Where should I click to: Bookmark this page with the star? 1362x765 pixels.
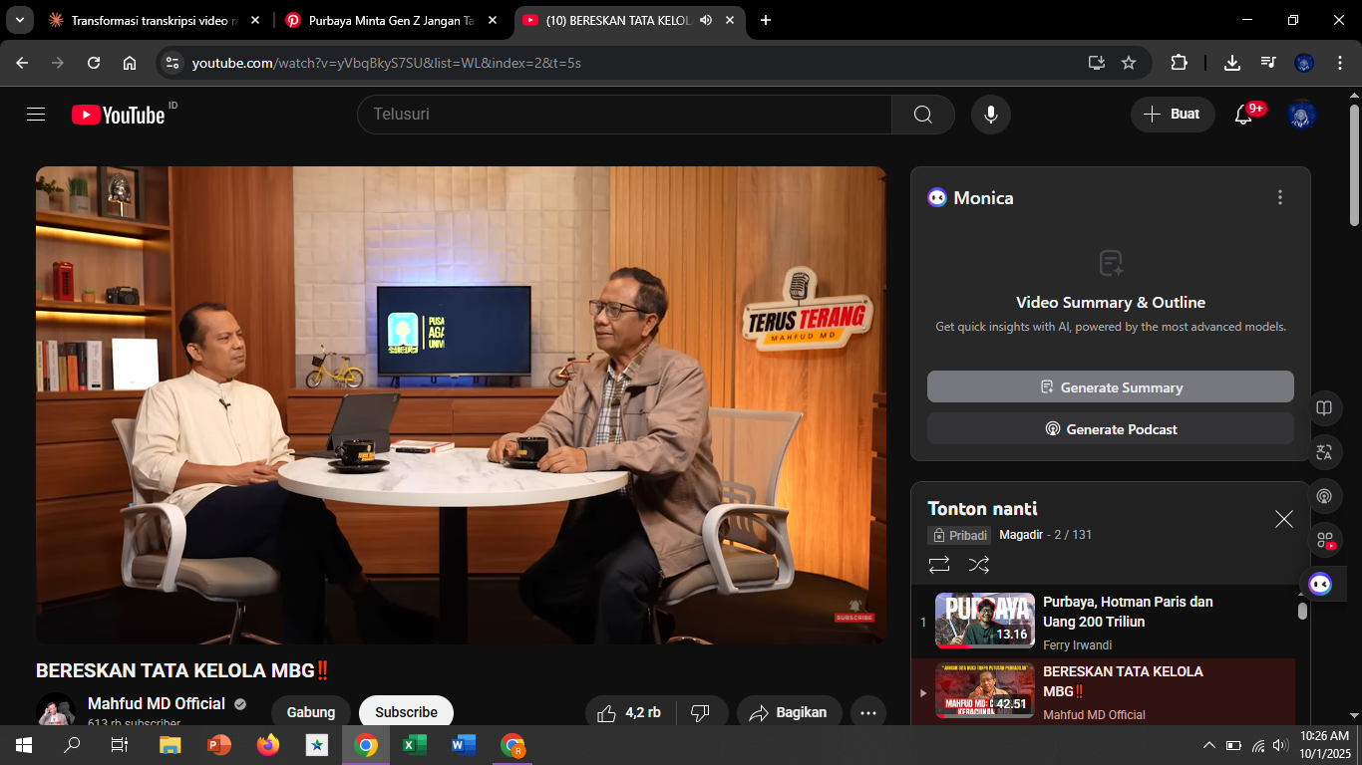(x=1129, y=63)
